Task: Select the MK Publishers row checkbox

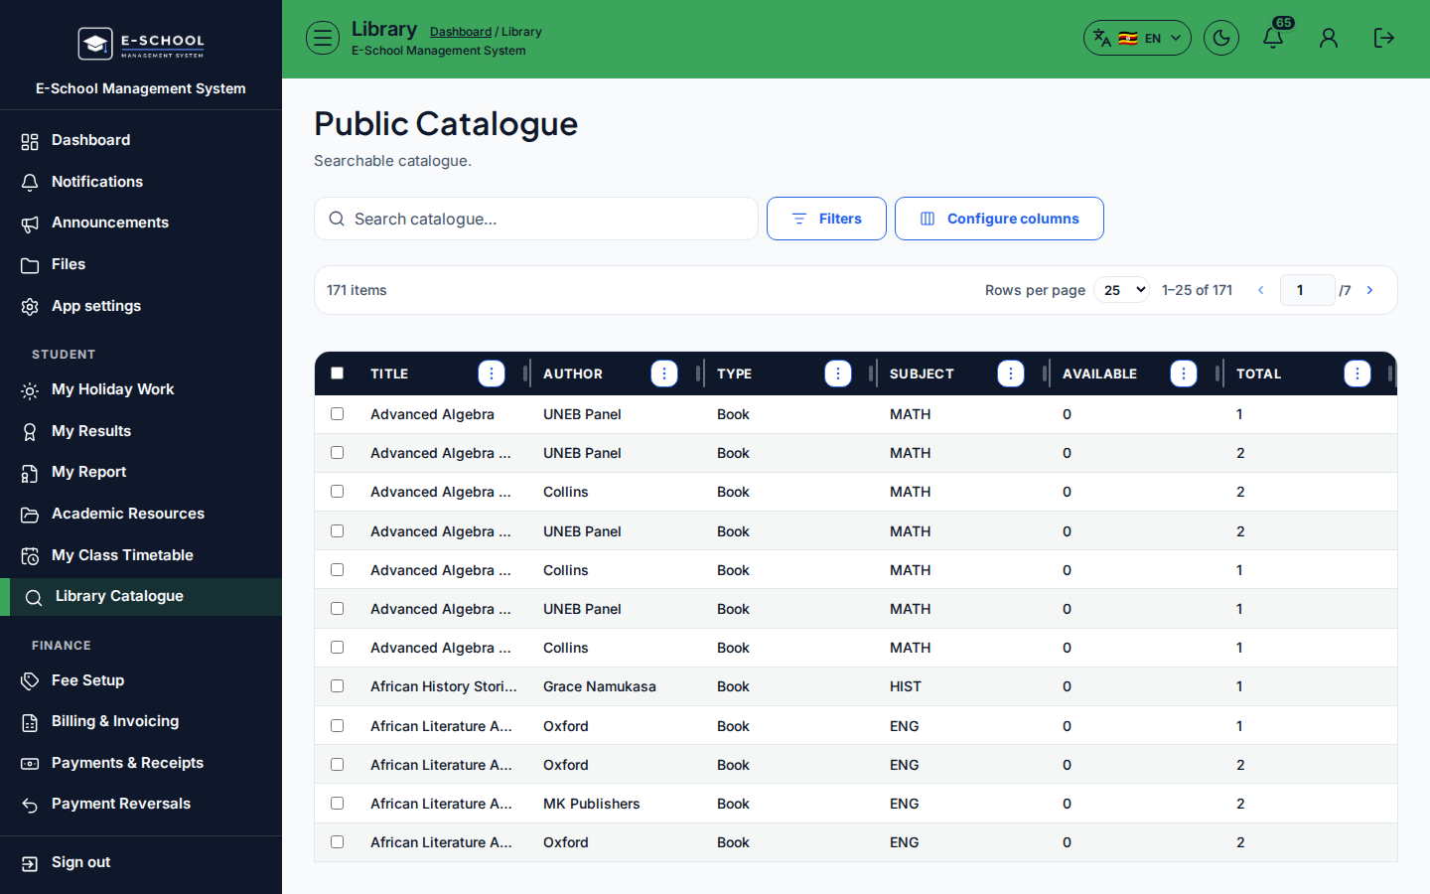Action: point(338,804)
